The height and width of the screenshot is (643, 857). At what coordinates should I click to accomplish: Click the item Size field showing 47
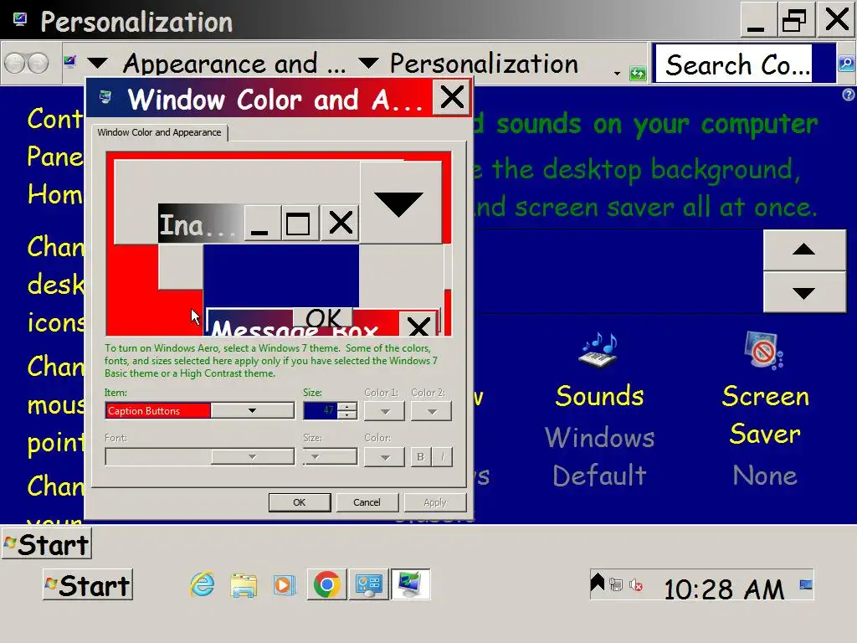[x=321, y=410]
